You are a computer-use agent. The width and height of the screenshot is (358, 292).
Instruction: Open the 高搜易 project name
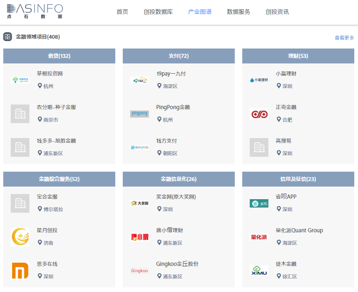pyautogui.click(x=283, y=141)
